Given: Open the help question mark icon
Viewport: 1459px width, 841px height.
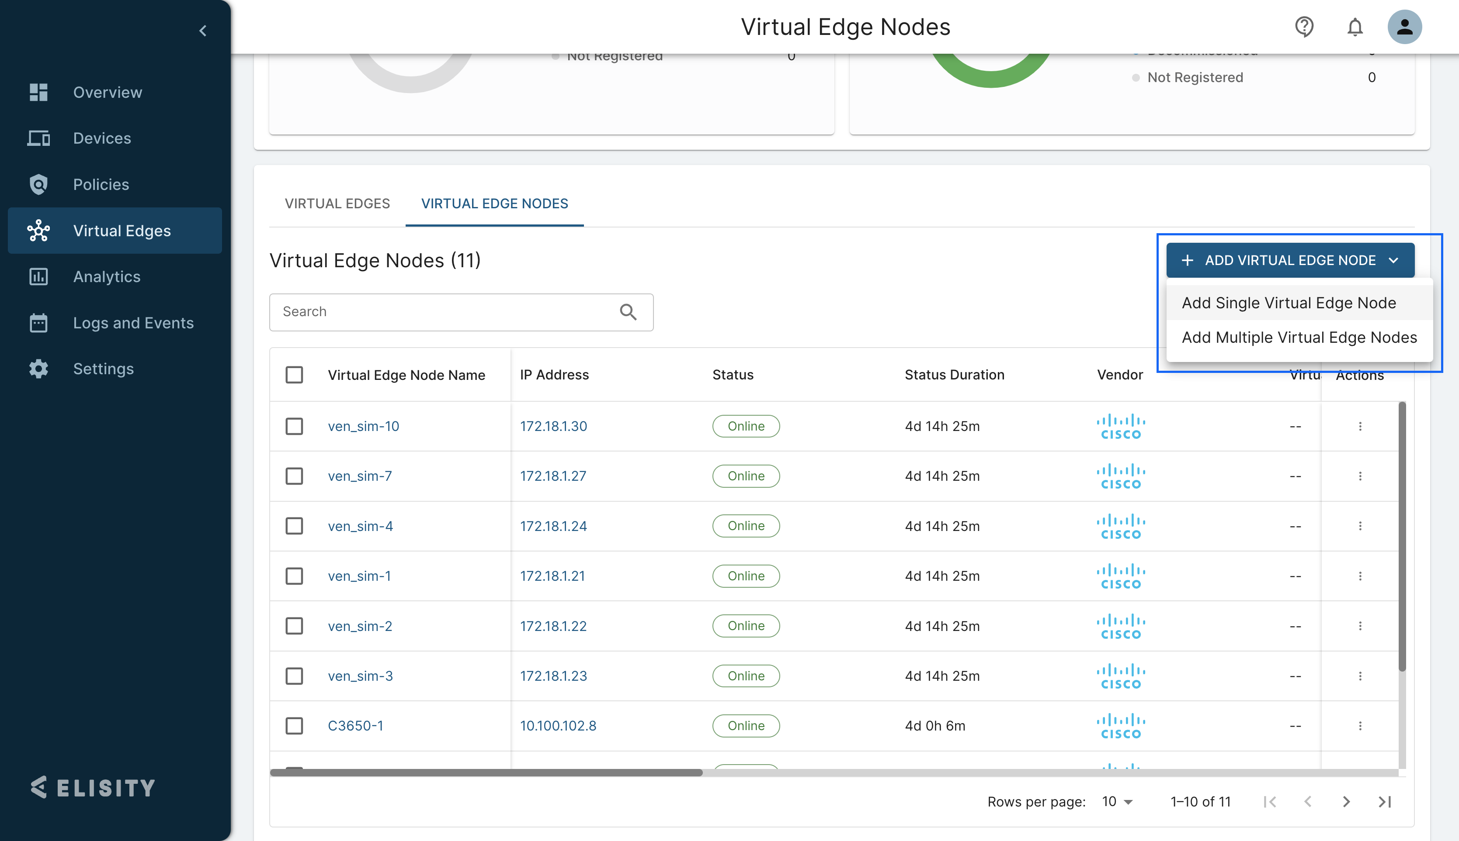Looking at the screenshot, I should [x=1304, y=27].
